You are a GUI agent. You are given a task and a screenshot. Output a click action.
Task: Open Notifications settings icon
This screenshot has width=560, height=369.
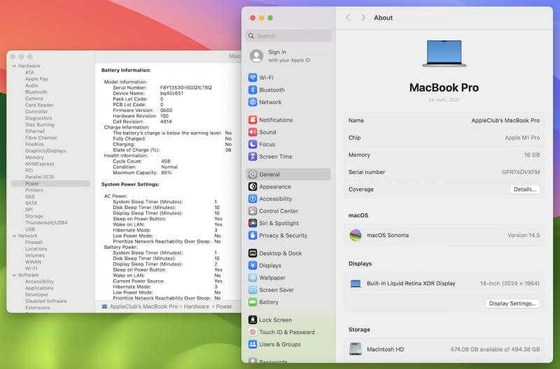point(253,120)
